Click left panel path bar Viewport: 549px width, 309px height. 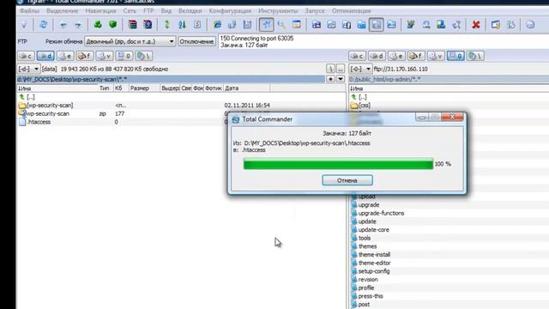[x=171, y=79]
